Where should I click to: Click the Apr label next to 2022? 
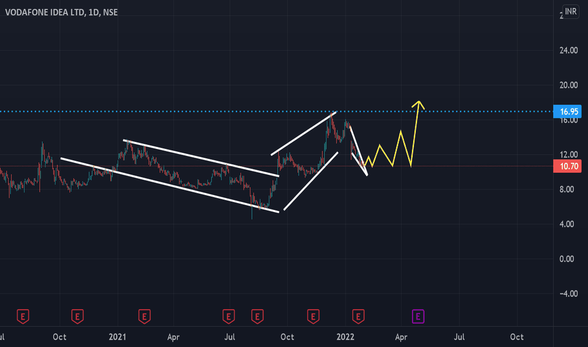point(401,337)
